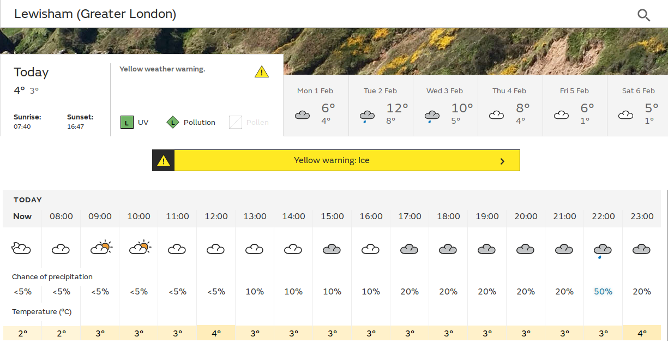Click the yellow weather warning triangle icon
This screenshot has height=343, width=668.
[262, 71]
